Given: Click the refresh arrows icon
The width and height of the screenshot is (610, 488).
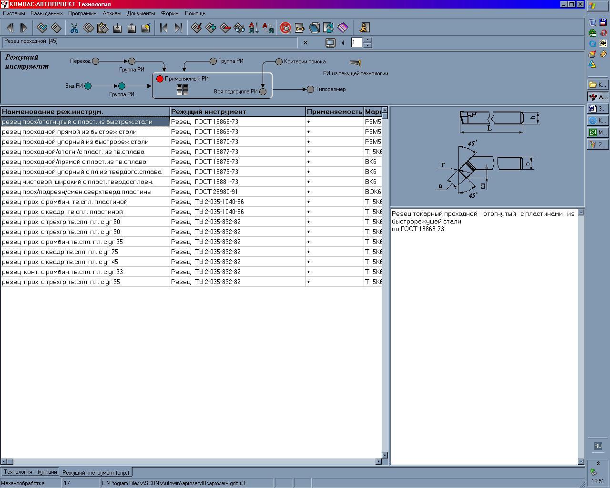Looking at the screenshot, I should click(x=328, y=28).
